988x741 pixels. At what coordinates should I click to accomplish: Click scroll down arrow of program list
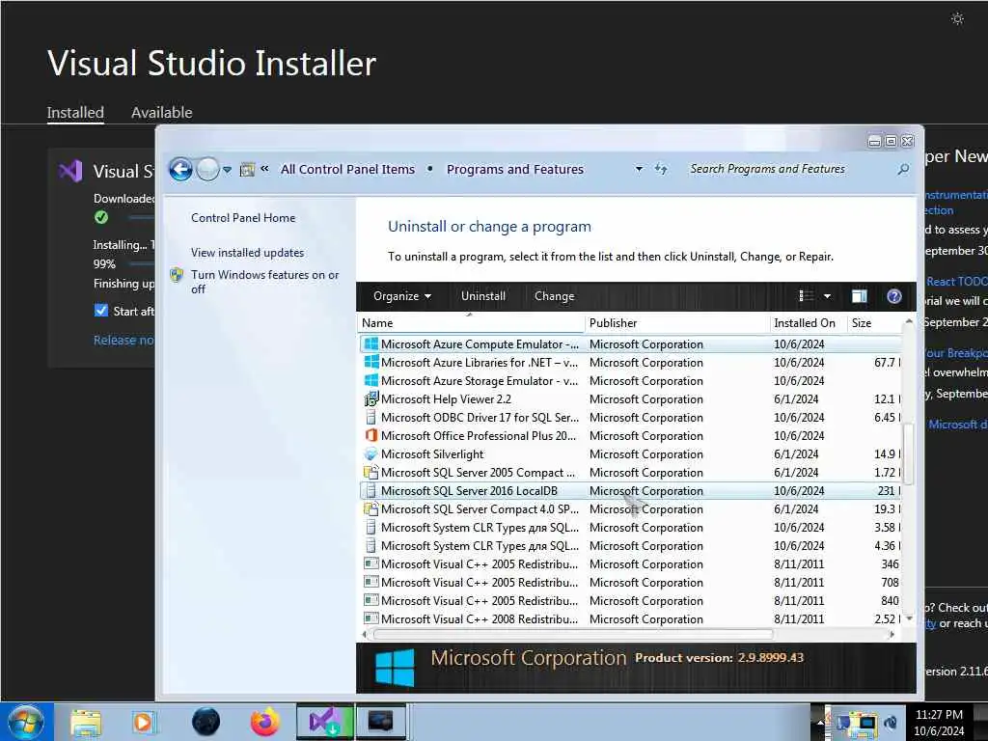909,618
